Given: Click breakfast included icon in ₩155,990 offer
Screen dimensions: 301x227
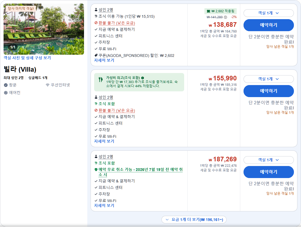Looking at the screenshot, I should [x=96, y=104].
